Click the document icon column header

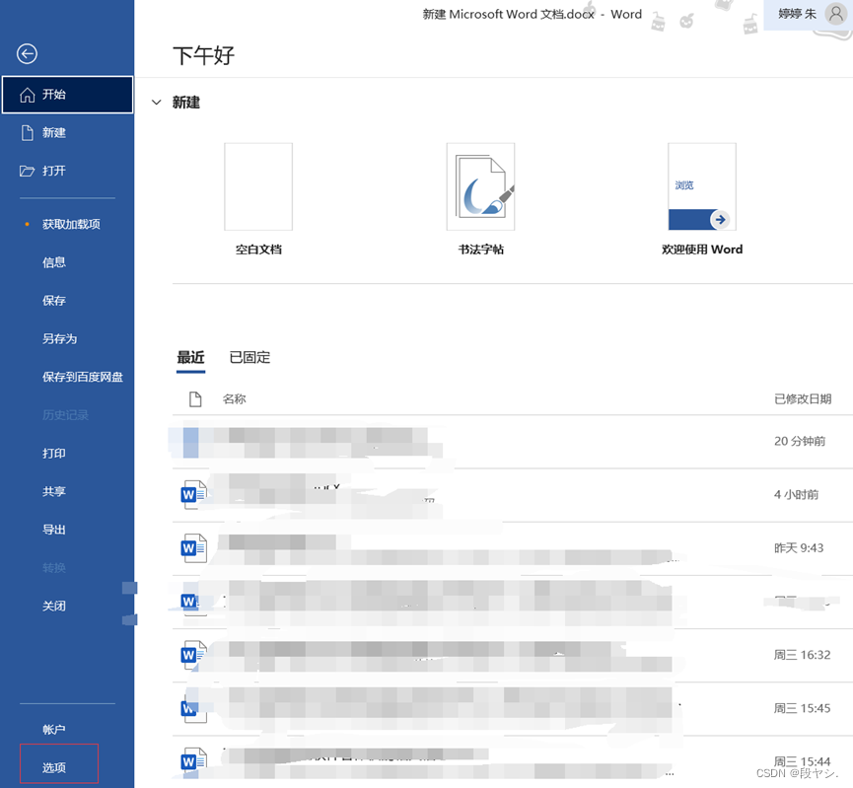click(x=195, y=398)
